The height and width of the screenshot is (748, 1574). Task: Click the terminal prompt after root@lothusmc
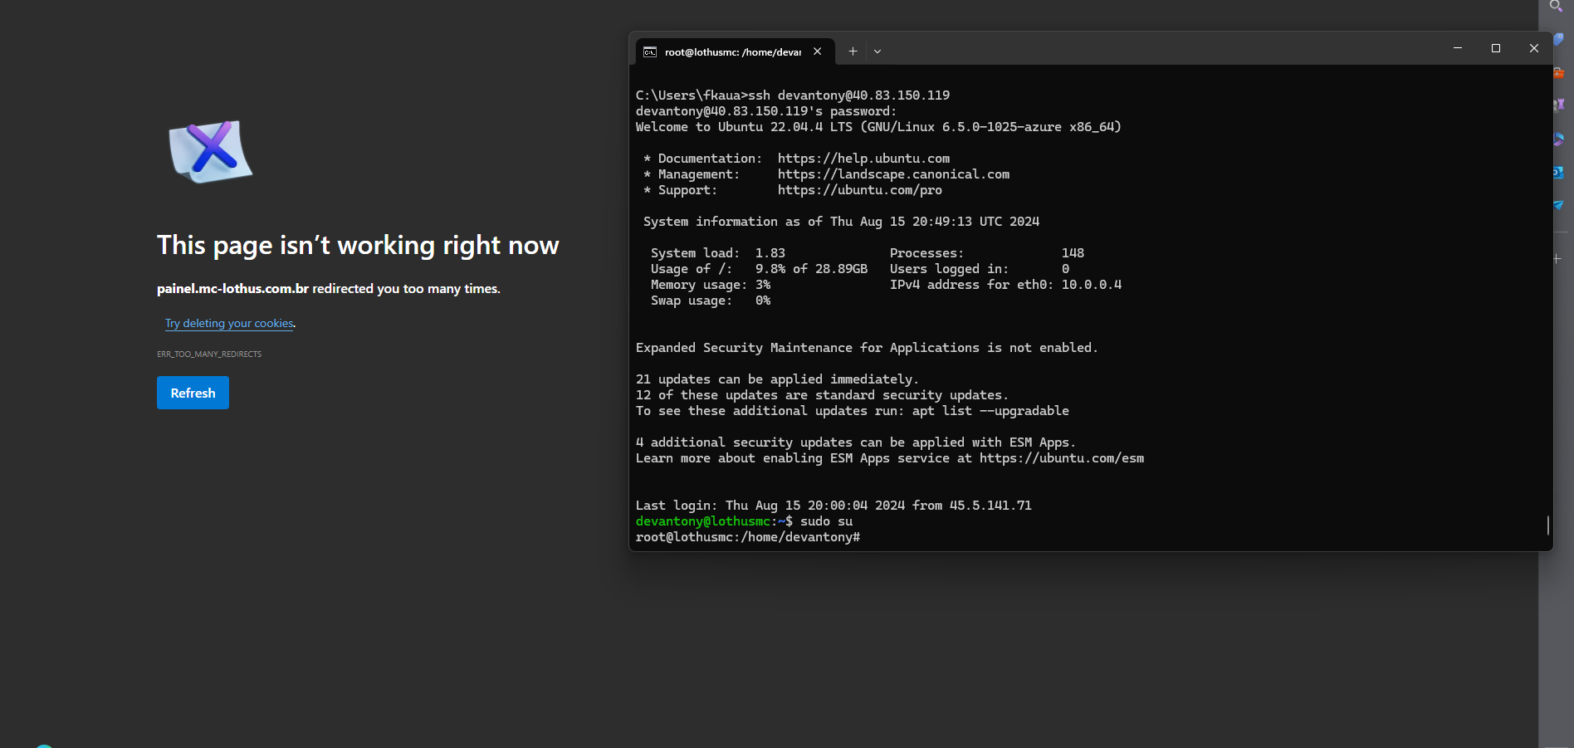point(868,536)
